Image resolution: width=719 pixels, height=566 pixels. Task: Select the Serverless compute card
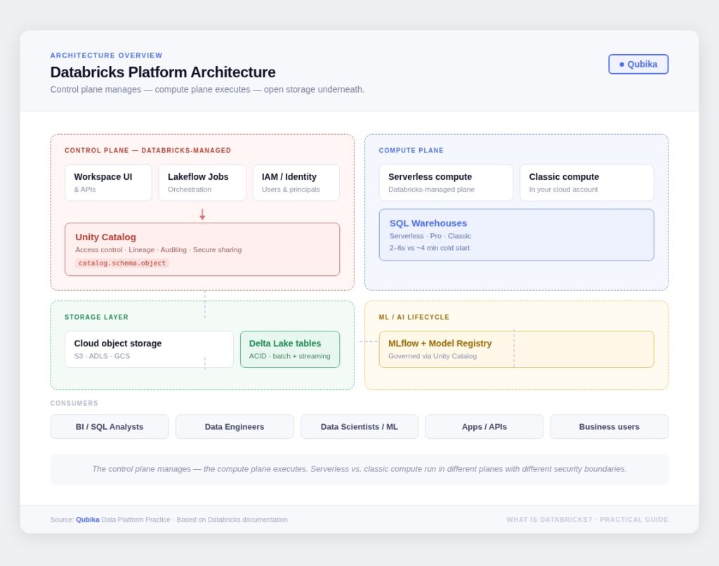pos(446,183)
